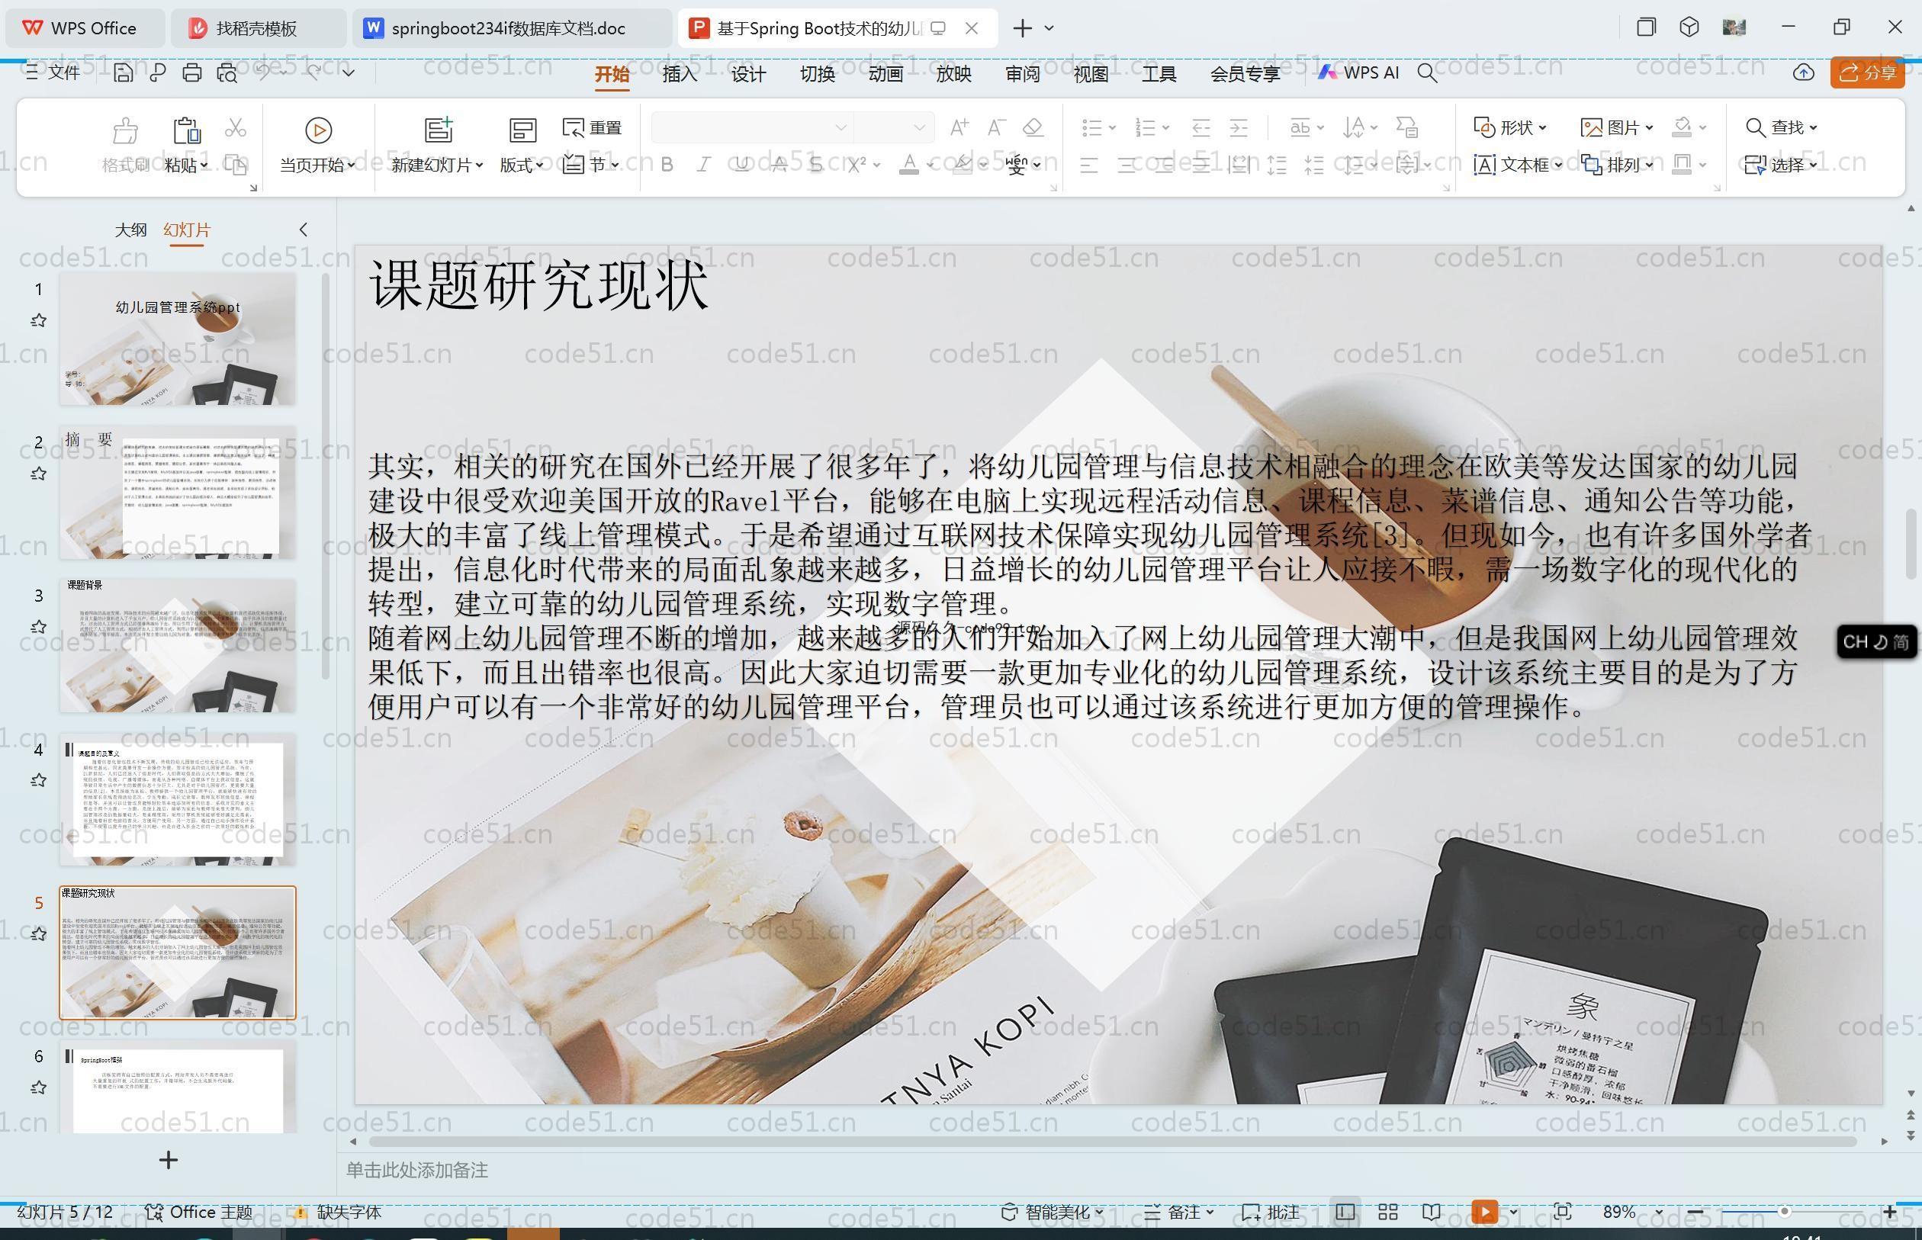Click the Print icon in quick access toolbar
The height and width of the screenshot is (1240, 1922).
coord(191,73)
